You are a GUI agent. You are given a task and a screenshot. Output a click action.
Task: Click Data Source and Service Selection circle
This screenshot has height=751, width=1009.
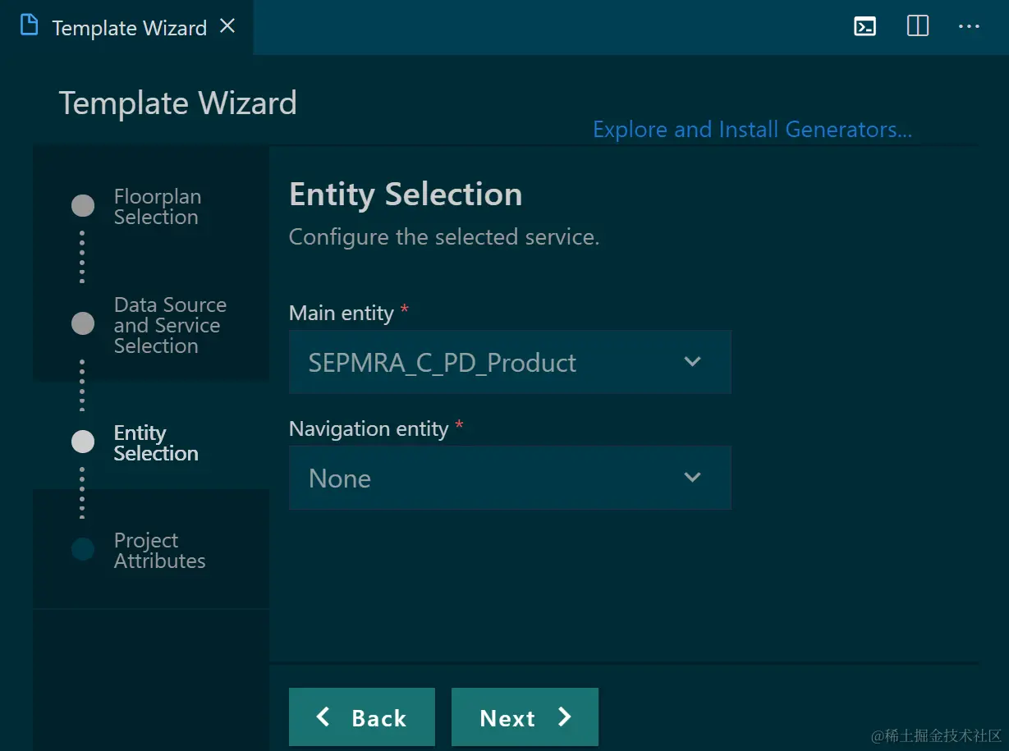83,323
